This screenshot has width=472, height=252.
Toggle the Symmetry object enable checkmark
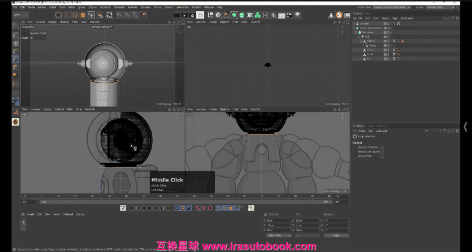(x=390, y=32)
